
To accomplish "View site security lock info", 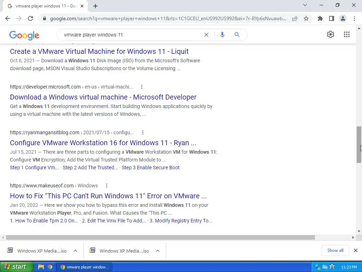I will (45, 18).
